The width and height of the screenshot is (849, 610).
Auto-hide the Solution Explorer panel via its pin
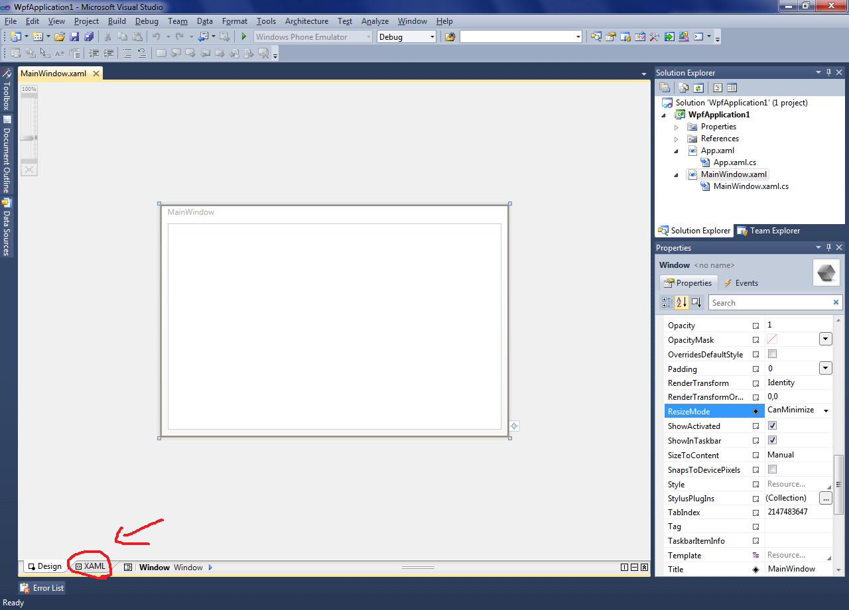[828, 72]
